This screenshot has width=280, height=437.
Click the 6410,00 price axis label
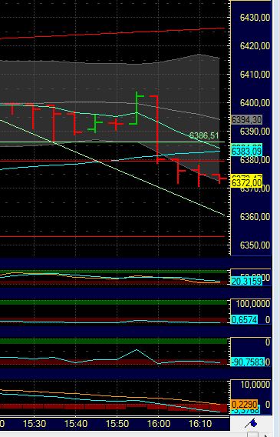(255, 75)
